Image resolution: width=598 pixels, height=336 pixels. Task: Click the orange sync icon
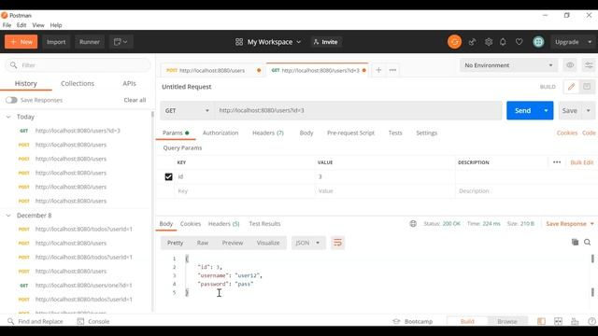point(454,42)
